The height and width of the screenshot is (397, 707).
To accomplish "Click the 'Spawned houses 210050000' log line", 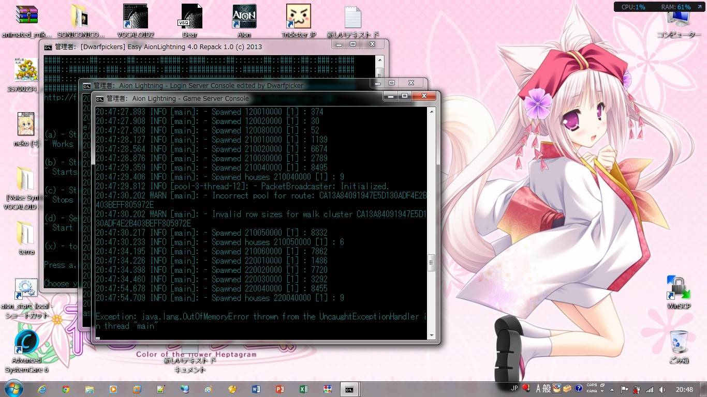I will [219, 242].
